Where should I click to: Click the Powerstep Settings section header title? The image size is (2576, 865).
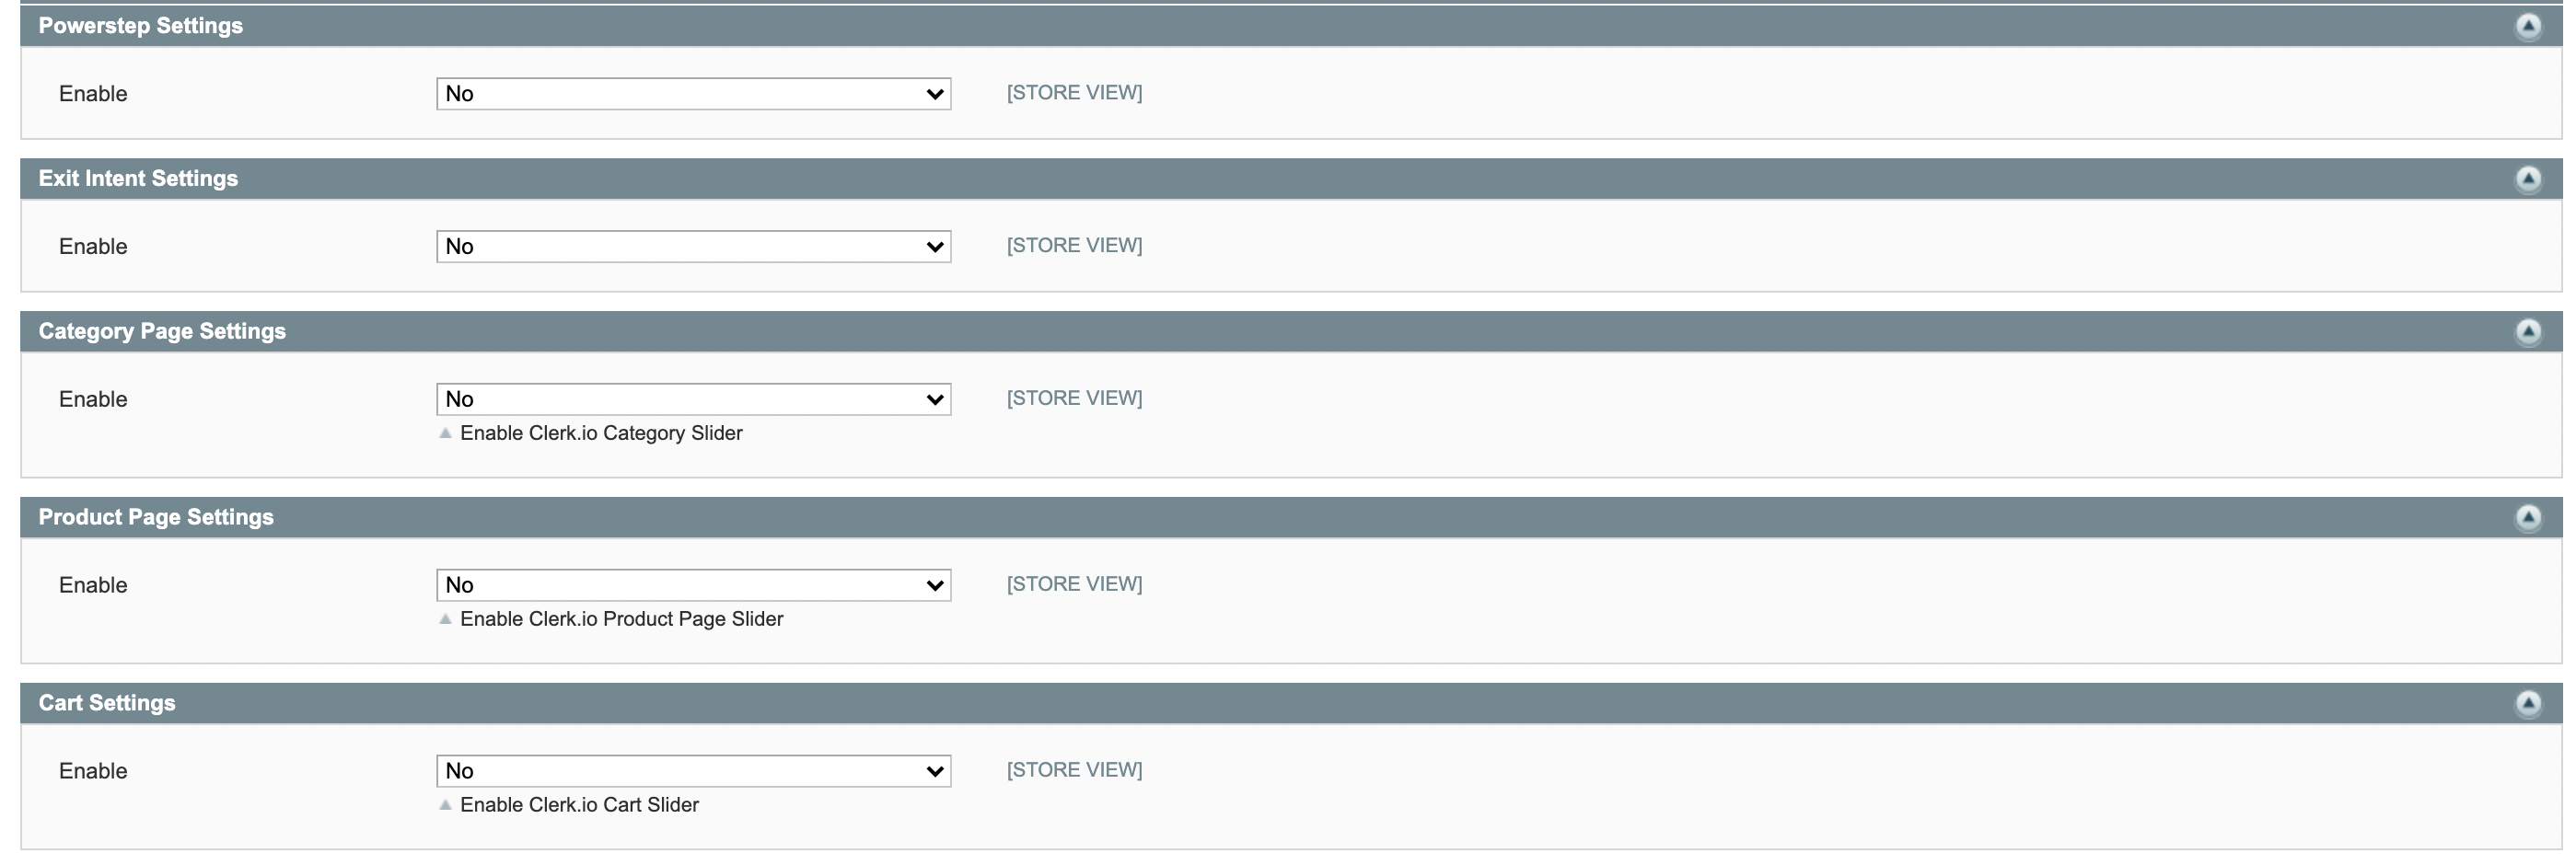[141, 26]
